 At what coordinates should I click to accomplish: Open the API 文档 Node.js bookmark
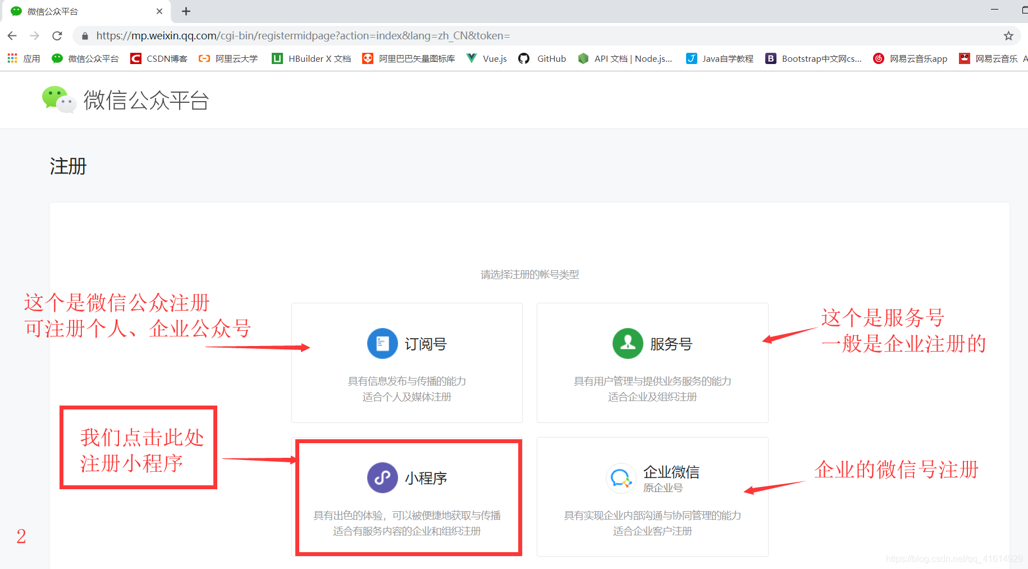pyautogui.click(x=625, y=58)
